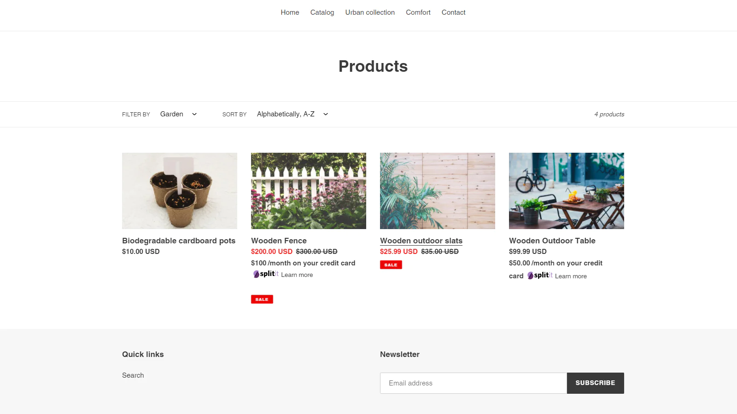
Task: Open the Urban collection page
Action: tap(370, 12)
